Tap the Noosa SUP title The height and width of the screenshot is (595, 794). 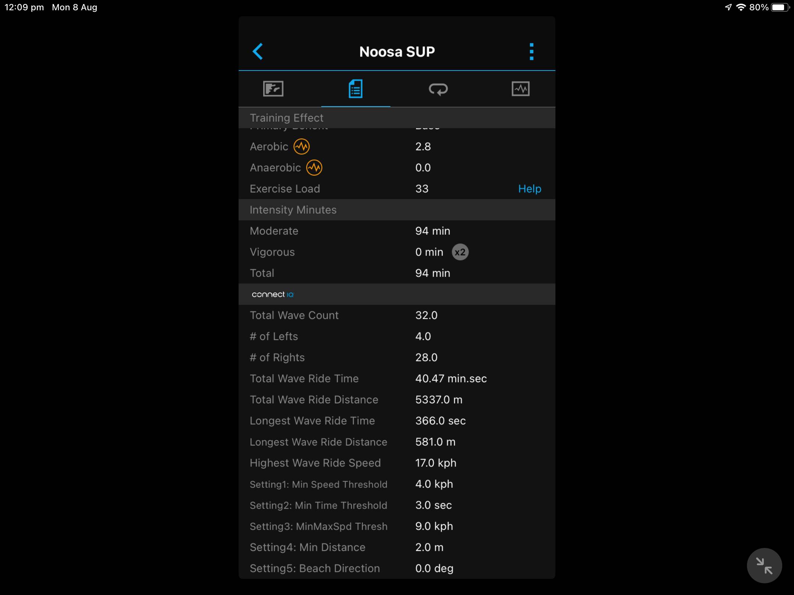pyautogui.click(x=397, y=52)
